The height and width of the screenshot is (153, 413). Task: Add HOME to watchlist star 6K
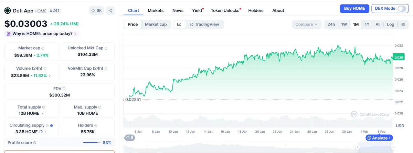tap(96, 11)
